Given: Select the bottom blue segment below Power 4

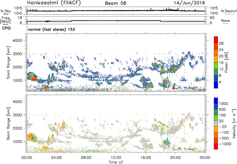Looking at the screenshot, I should (x=216, y=85).
